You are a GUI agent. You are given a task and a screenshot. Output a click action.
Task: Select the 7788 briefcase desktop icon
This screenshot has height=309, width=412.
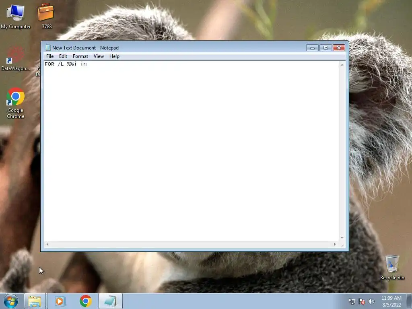(x=46, y=16)
